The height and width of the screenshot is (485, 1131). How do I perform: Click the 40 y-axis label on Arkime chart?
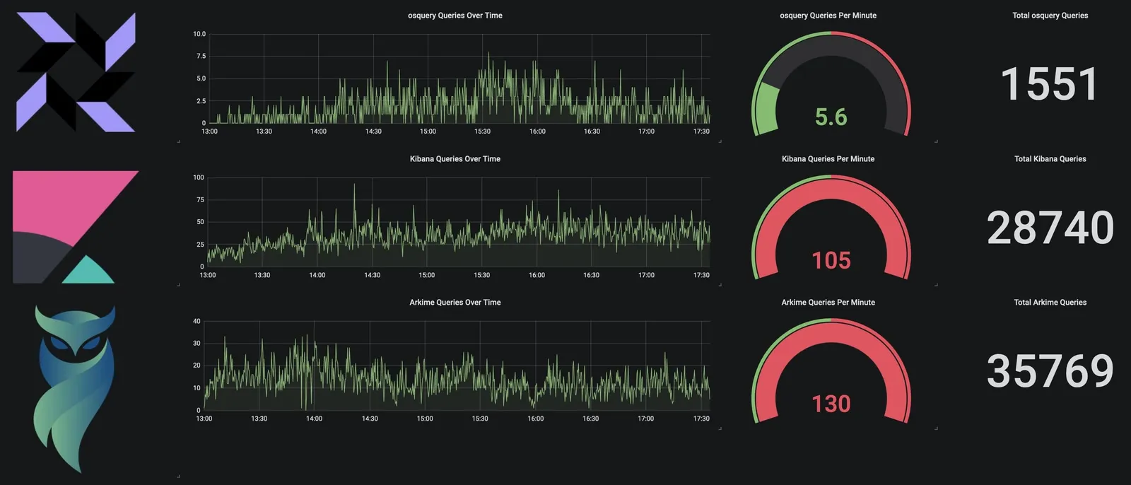point(197,321)
